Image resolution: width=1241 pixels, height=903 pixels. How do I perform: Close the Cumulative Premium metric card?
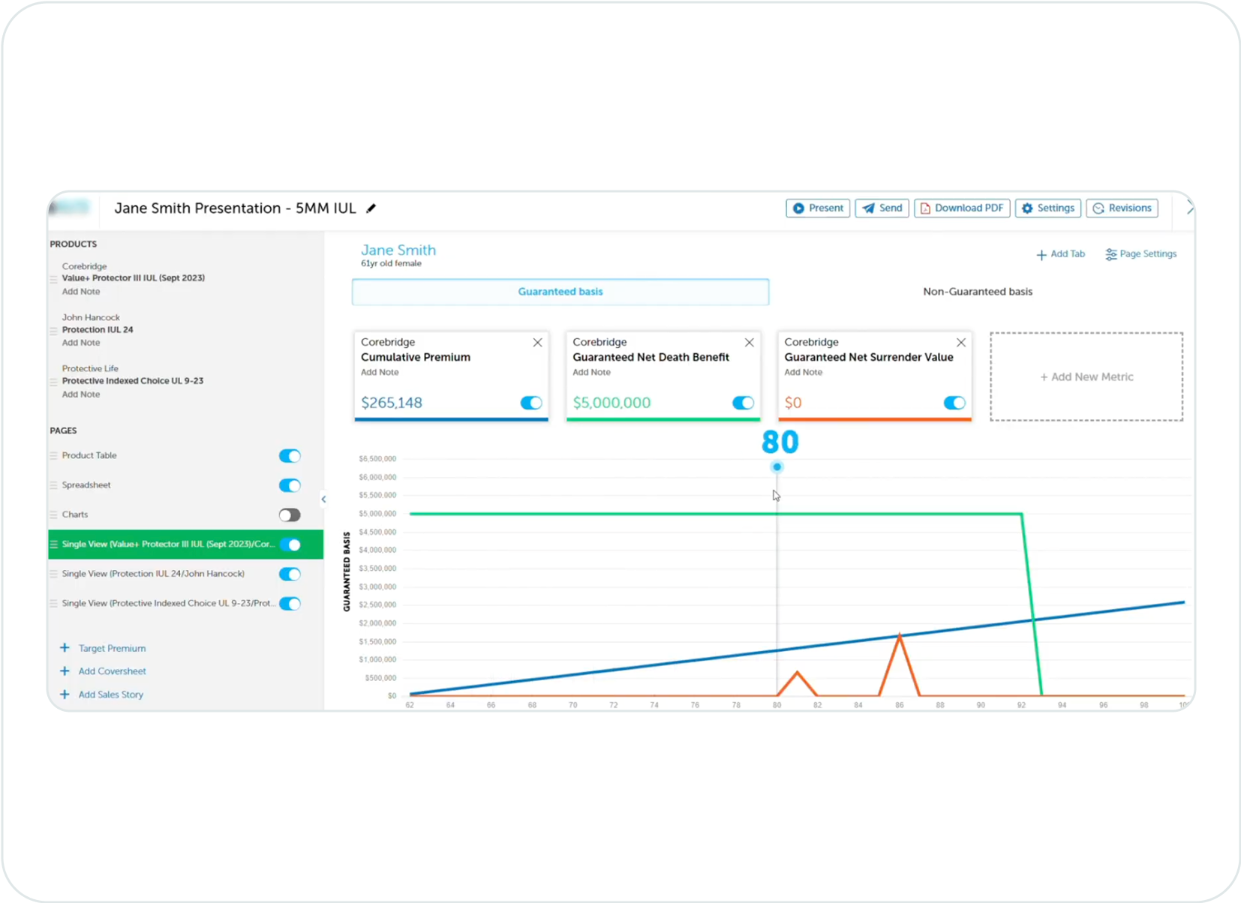click(537, 343)
